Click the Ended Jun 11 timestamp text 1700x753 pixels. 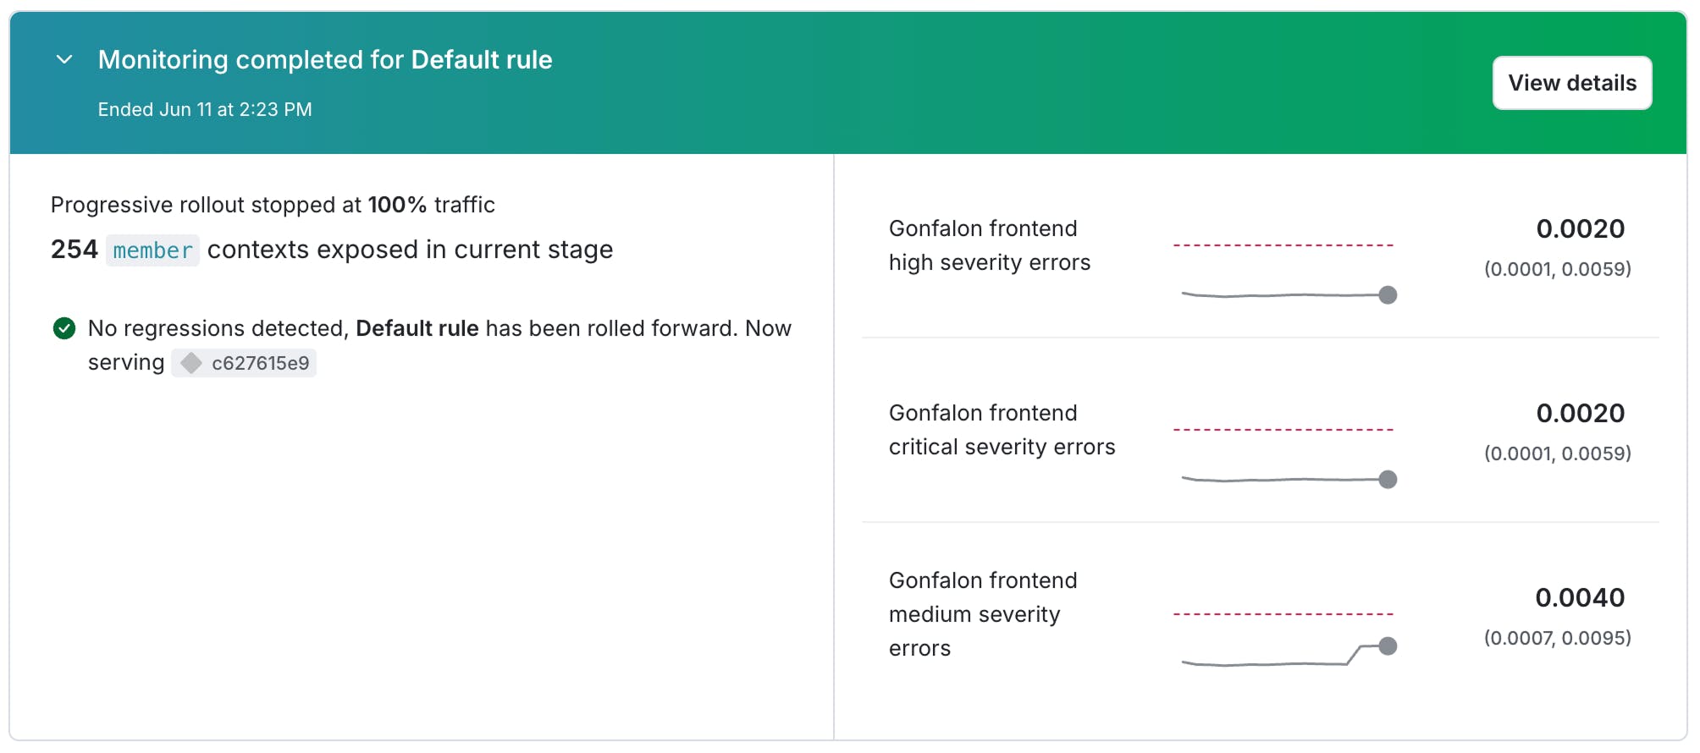point(205,109)
